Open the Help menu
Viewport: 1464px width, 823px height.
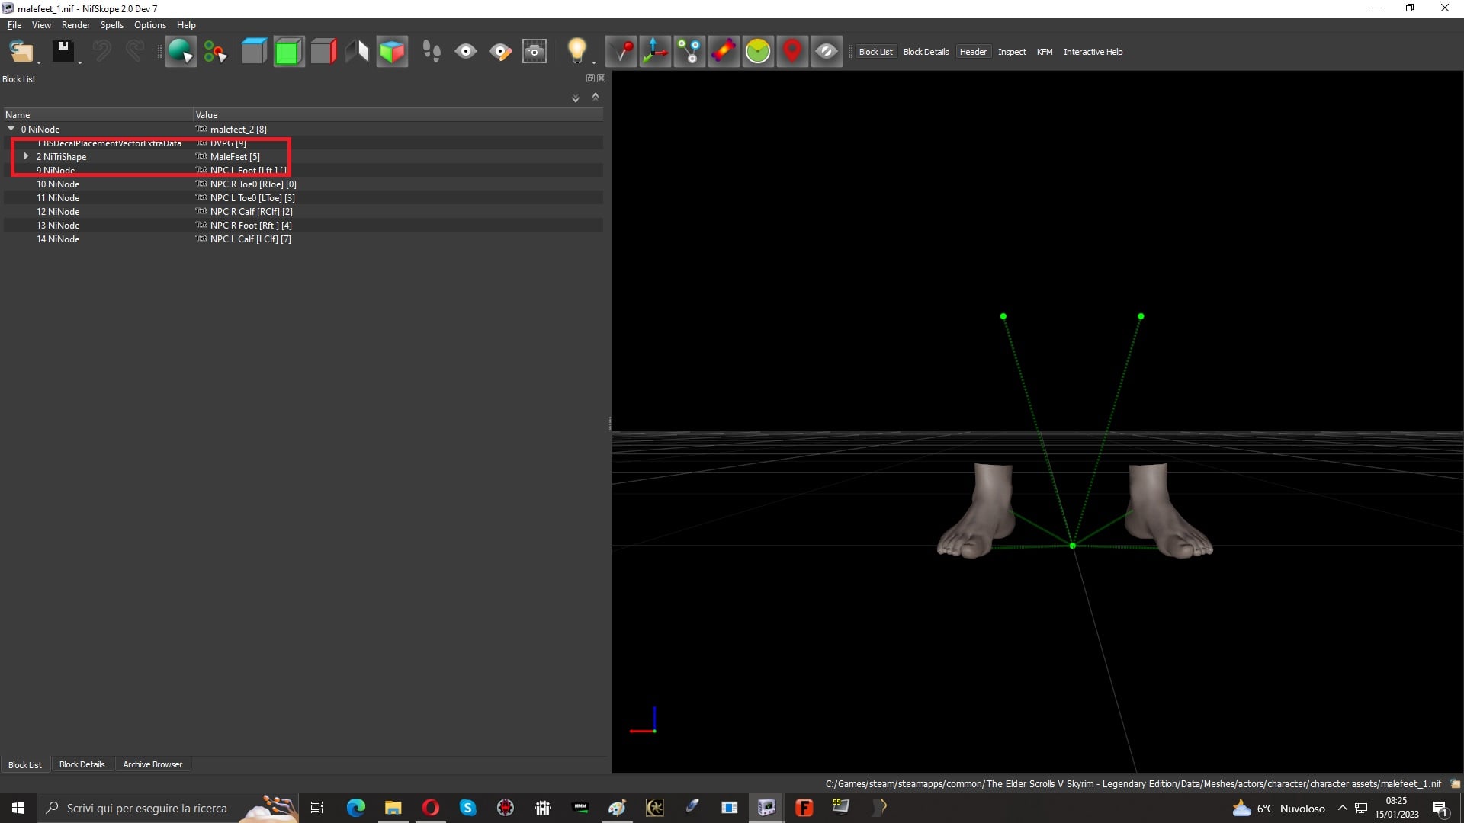click(x=186, y=25)
